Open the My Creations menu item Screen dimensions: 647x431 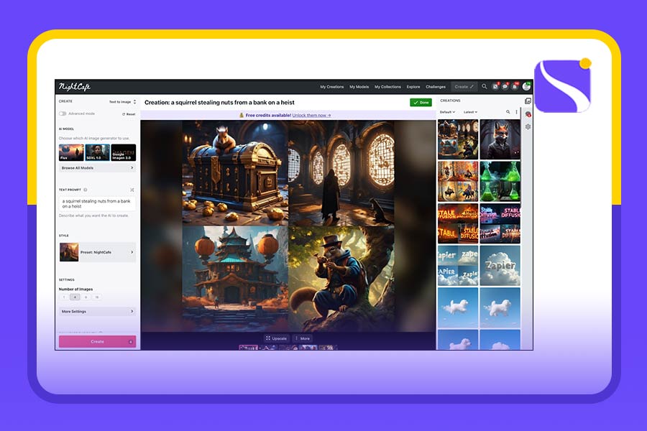tap(331, 87)
